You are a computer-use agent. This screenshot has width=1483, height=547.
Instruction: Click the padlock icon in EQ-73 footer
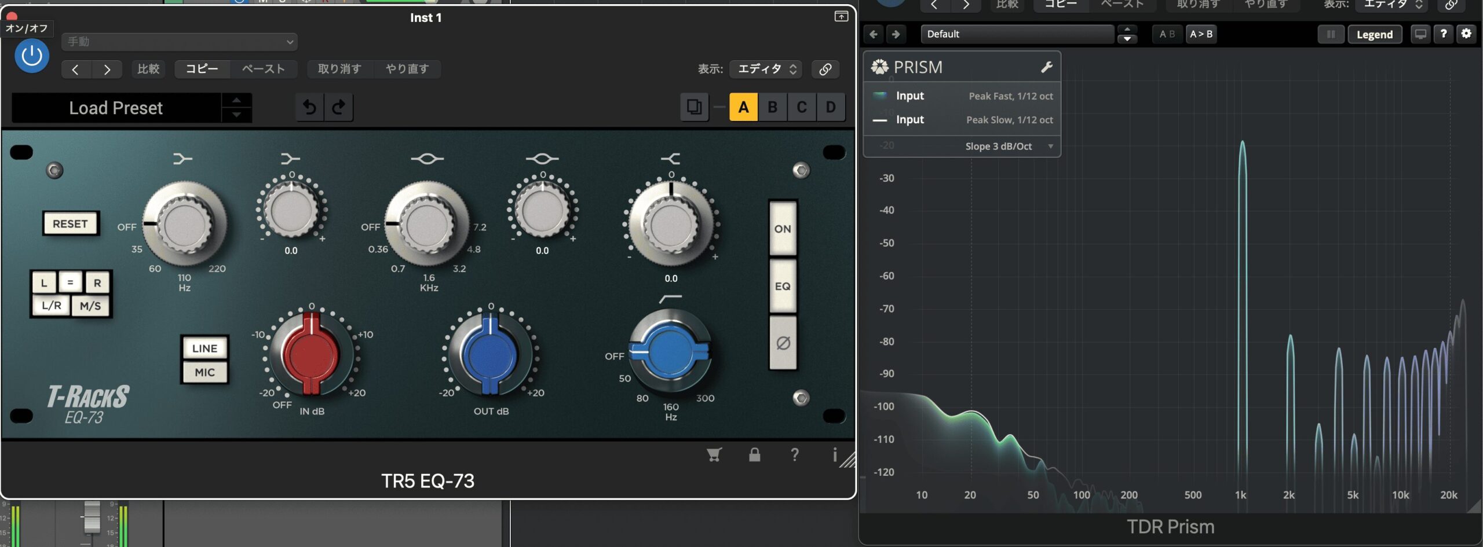(x=754, y=455)
